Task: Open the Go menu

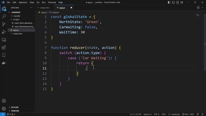Action: pos(38,2)
